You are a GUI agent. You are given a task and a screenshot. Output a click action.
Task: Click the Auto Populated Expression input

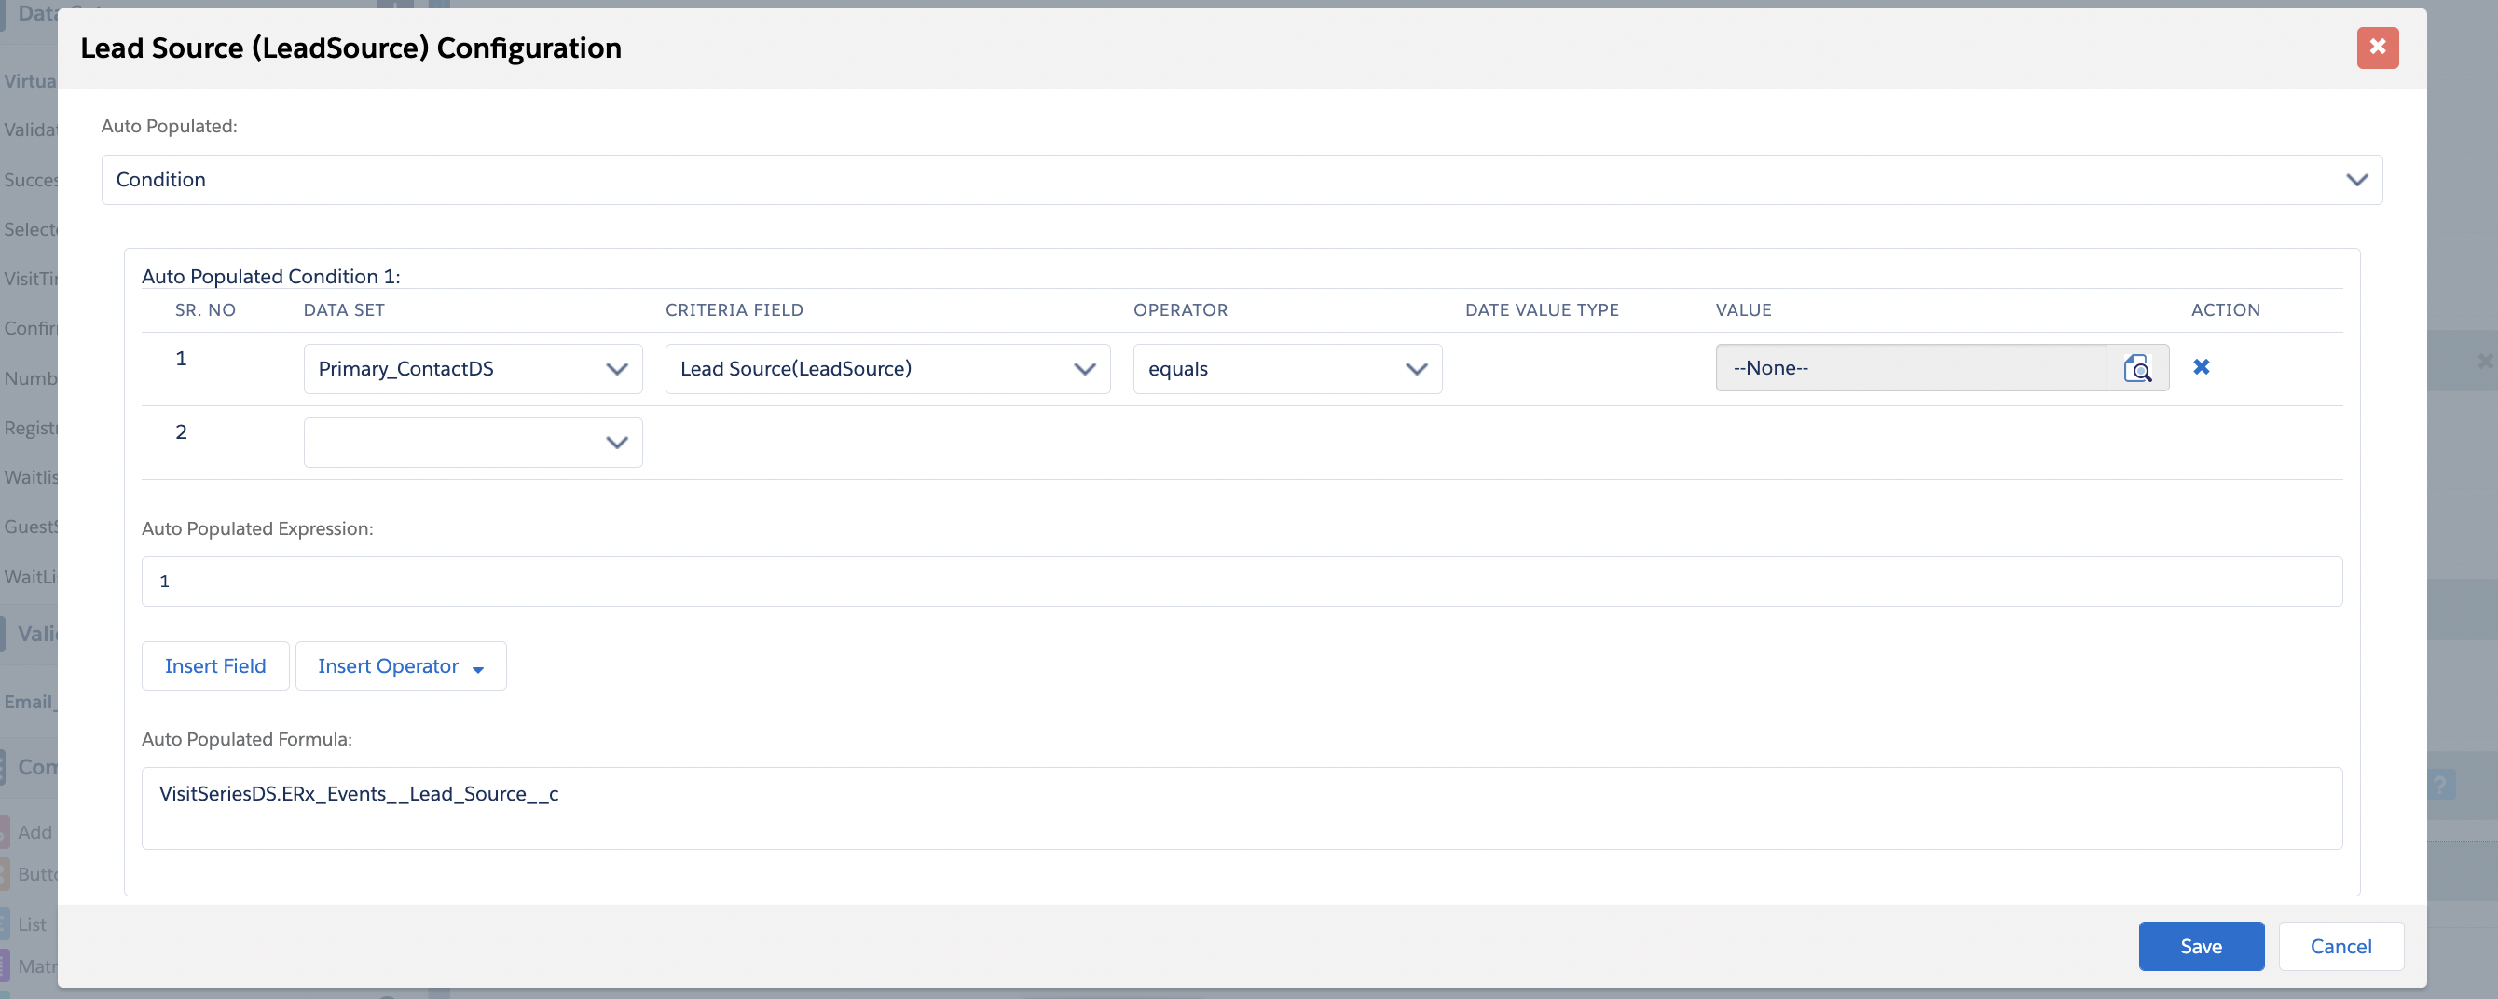(x=1242, y=582)
